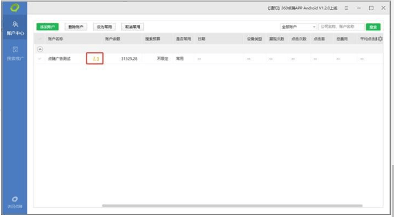Image resolution: width=394 pixels, height=217 pixels.
Task: Click the 删除账户 button
Action: [76, 27]
